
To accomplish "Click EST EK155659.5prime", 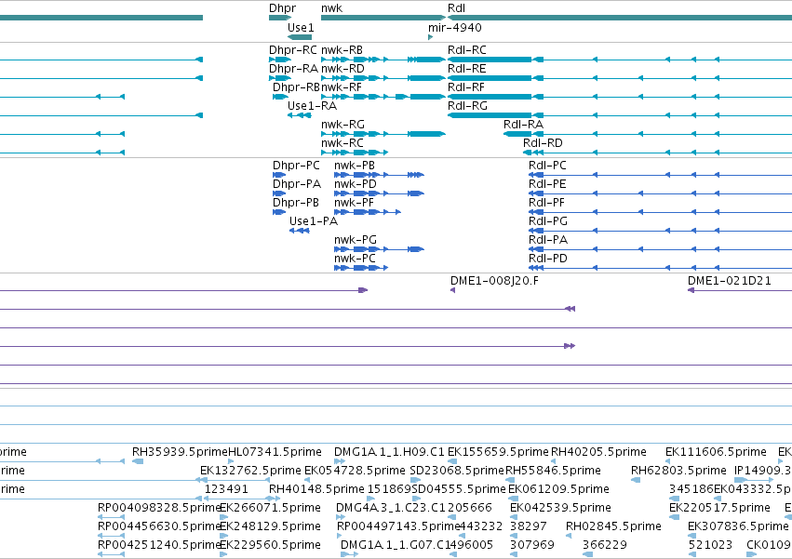I will [x=498, y=452].
